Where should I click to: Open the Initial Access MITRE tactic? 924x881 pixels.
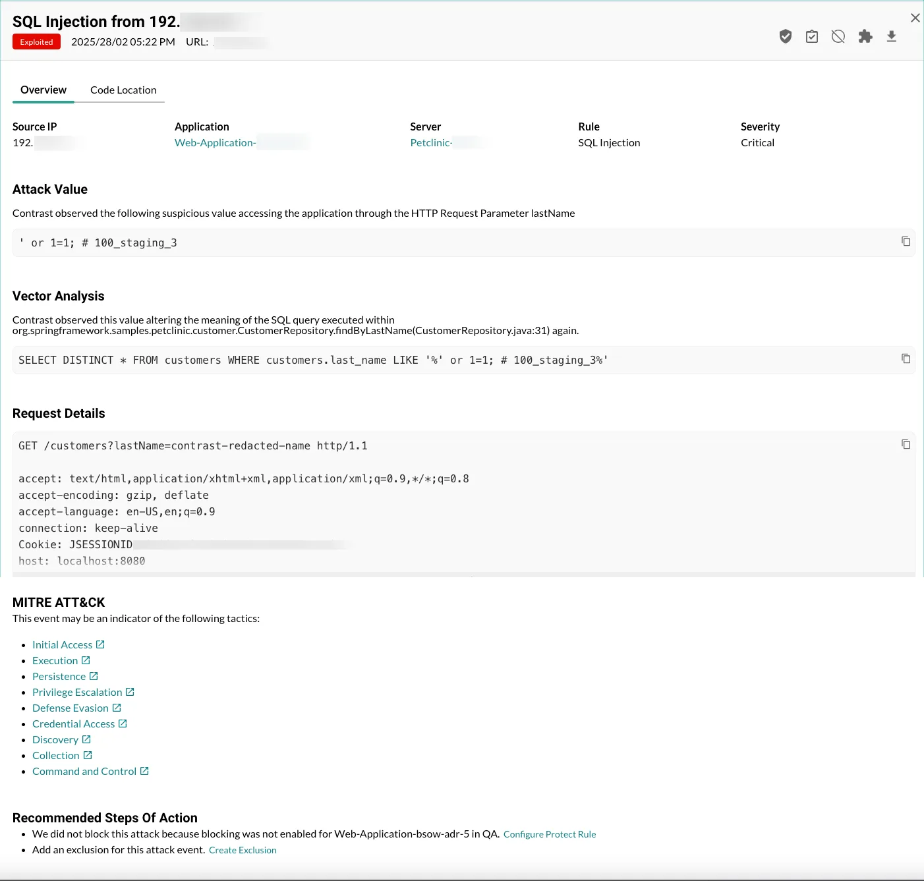[x=63, y=644]
